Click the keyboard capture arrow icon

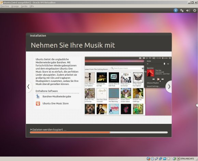tap(178, 159)
